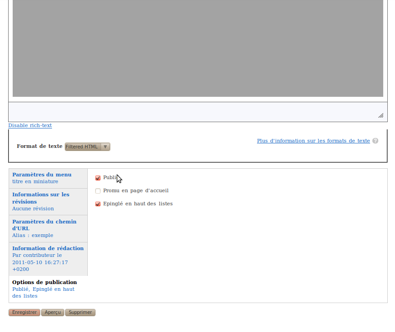Viewport: 395px width, 332px height.
Task: Untick Epinglé en haut des listes
Action: tap(98, 204)
